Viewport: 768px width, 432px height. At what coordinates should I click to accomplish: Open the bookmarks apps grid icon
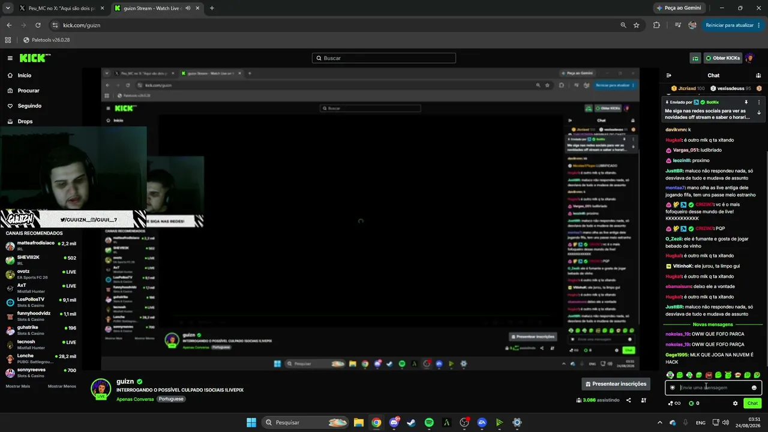pyautogui.click(x=8, y=40)
